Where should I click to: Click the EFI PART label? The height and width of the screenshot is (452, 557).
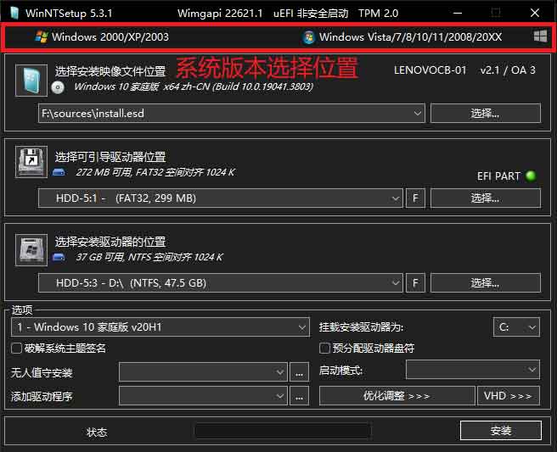(498, 176)
